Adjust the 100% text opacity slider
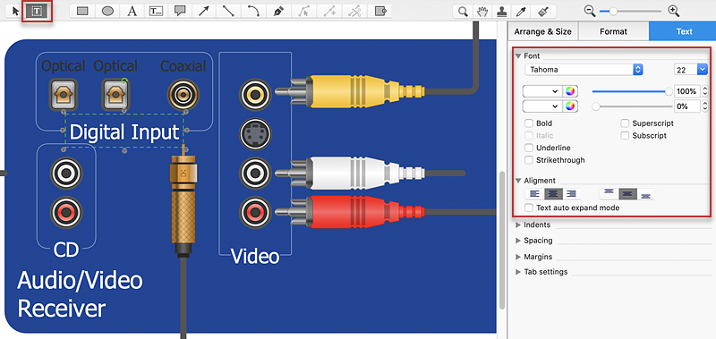The image size is (716, 339). 632,91
